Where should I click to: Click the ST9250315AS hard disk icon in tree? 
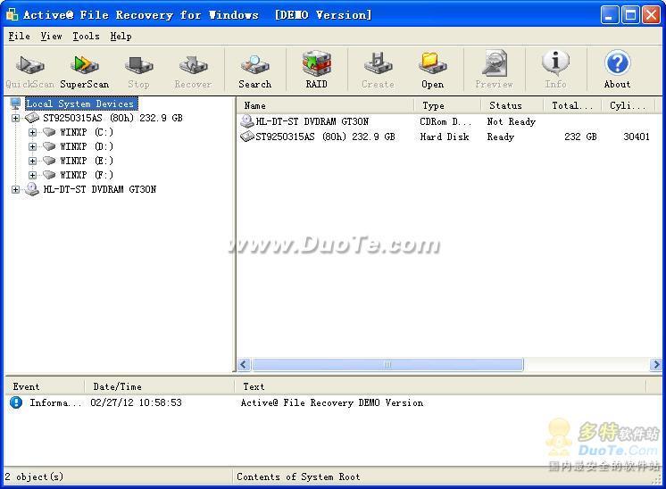click(x=32, y=118)
